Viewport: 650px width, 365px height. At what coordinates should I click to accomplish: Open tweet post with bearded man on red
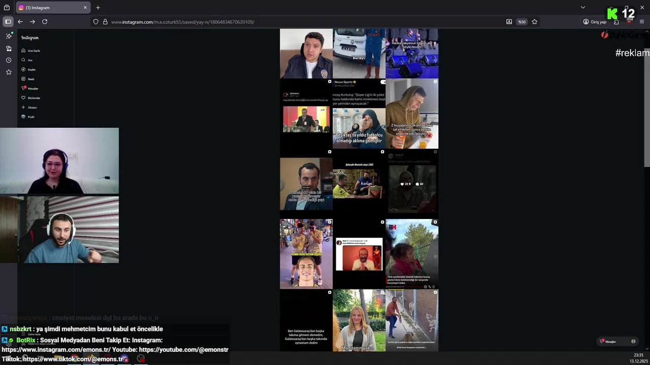pos(359,254)
